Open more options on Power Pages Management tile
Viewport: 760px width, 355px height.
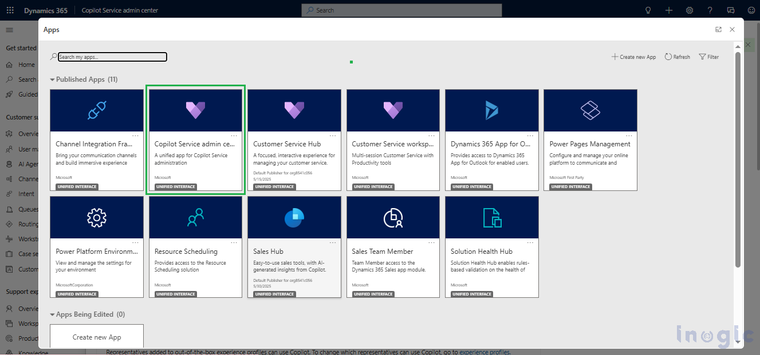pos(629,136)
